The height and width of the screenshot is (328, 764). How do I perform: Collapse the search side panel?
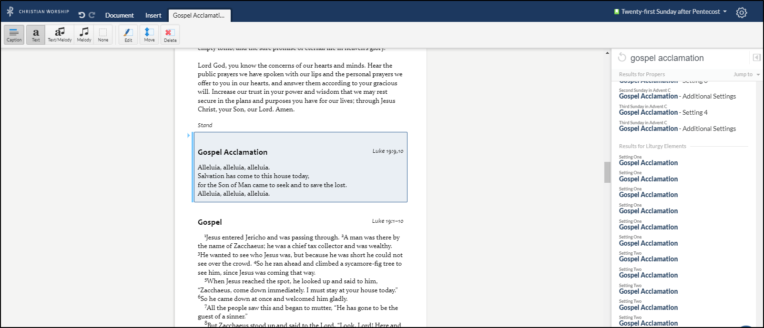(x=756, y=58)
